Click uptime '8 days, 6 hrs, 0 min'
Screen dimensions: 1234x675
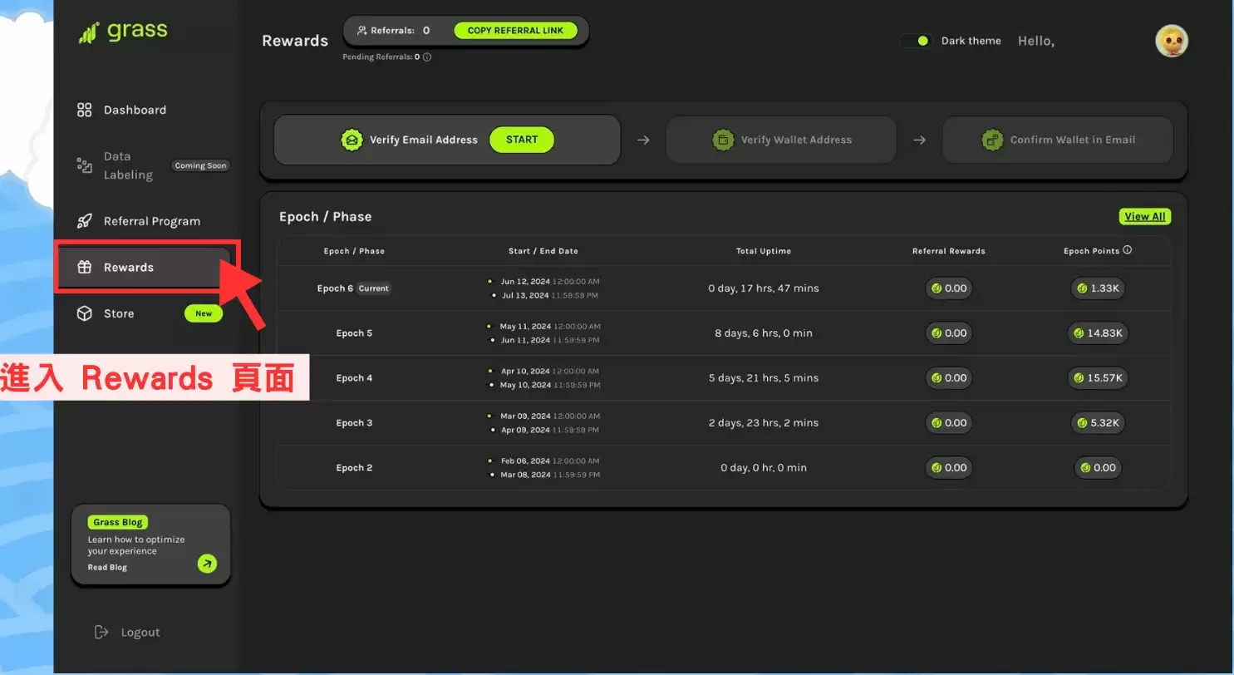[x=764, y=333]
